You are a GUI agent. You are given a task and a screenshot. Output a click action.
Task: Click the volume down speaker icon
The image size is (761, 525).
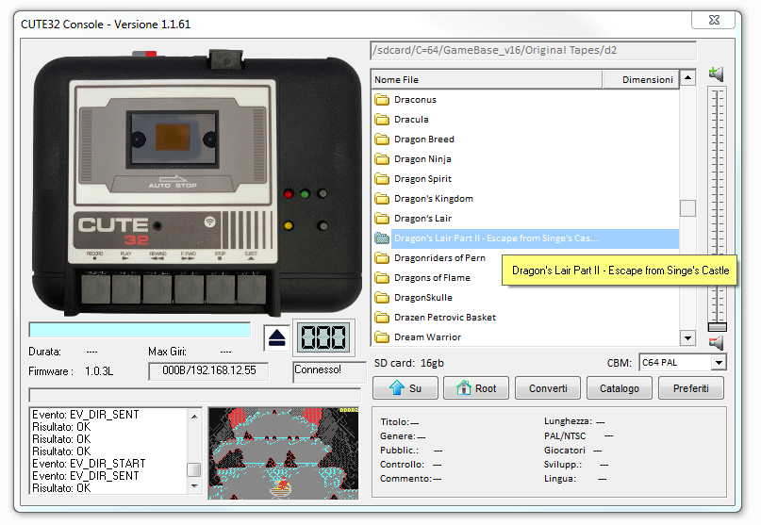pos(717,342)
